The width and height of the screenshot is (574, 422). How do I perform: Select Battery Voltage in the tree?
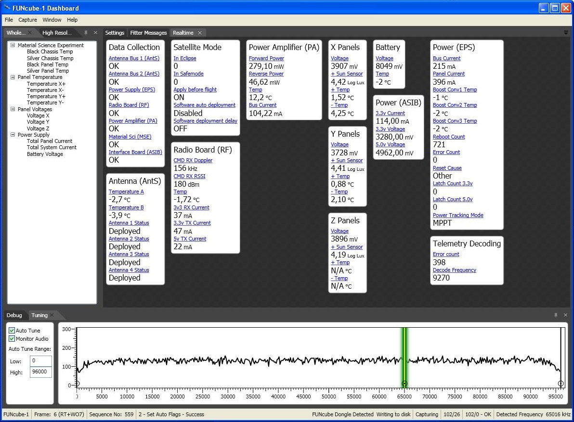coord(45,154)
